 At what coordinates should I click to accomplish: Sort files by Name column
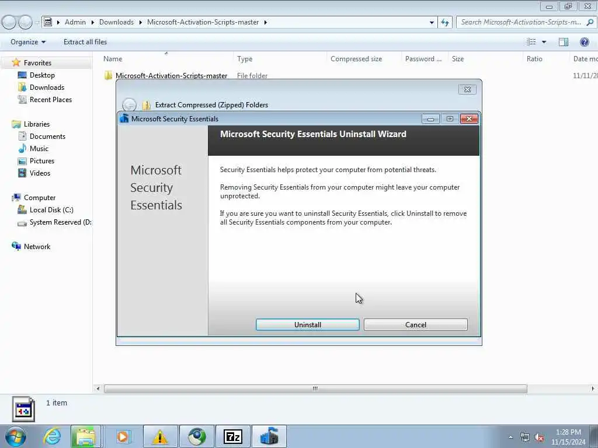(x=113, y=59)
